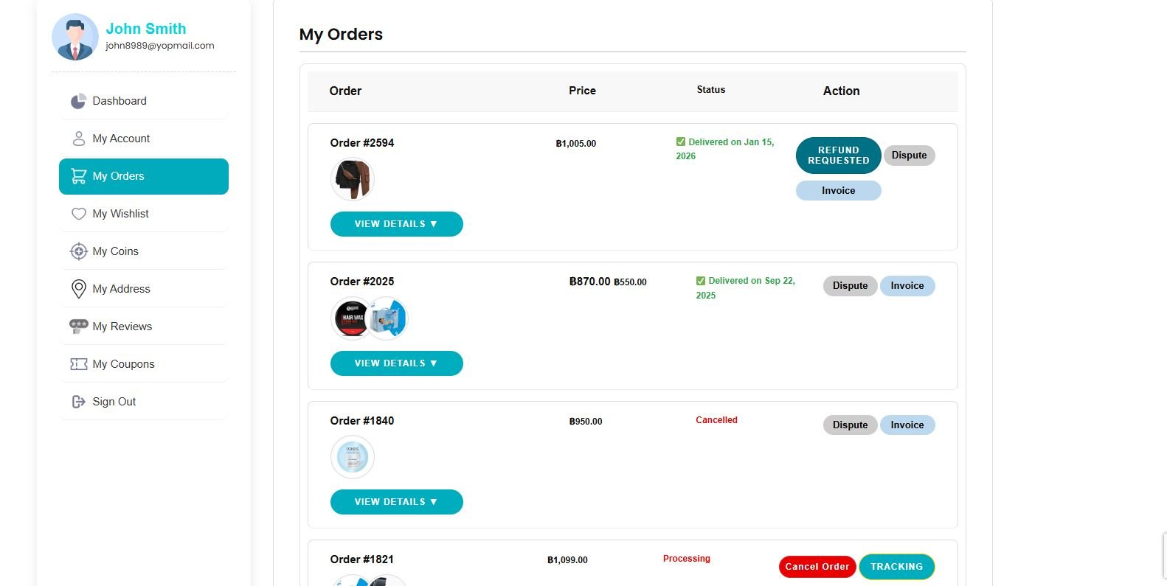
Task: Click Dispute for Order #1840
Action: (850, 425)
